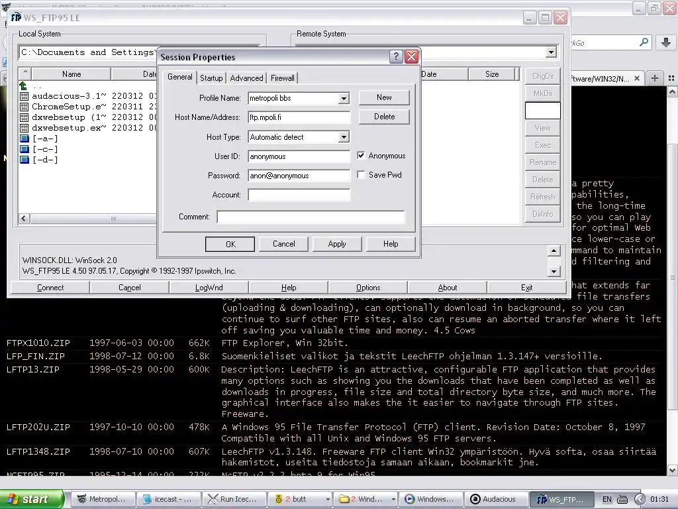Select the [-d-] drive icon
678x509 pixels.
click(x=24, y=160)
